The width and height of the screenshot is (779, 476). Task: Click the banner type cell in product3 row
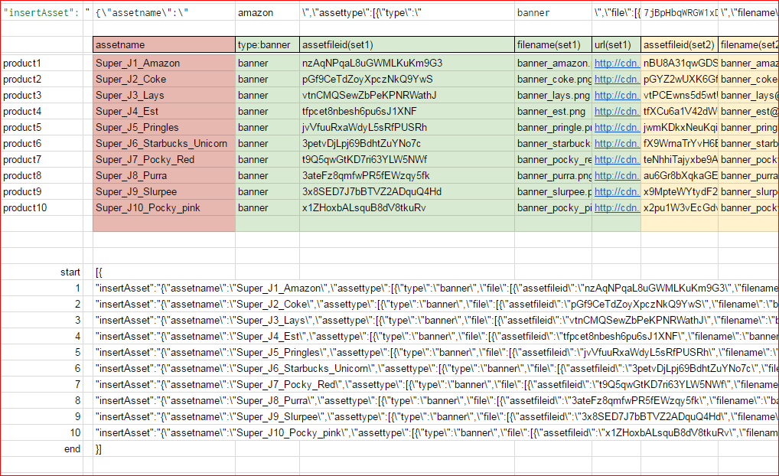point(267,95)
